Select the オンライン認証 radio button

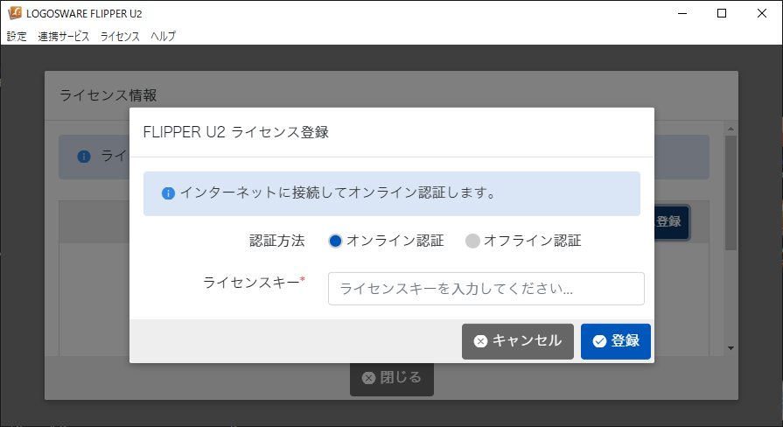click(x=336, y=241)
